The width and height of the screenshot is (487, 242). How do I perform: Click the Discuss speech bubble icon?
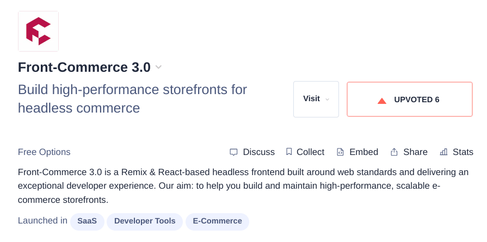tap(233, 152)
